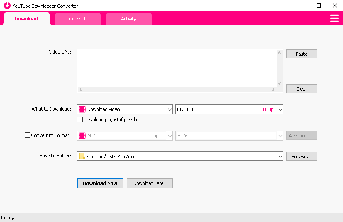The height and width of the screenshot is (222, 343).
Task: Click the URL box scroll left arrow
Action: (80, 89)
